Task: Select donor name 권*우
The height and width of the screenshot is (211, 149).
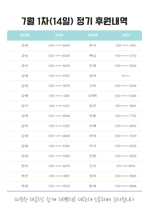Action: pyautogui.click(x=25, y=66)
